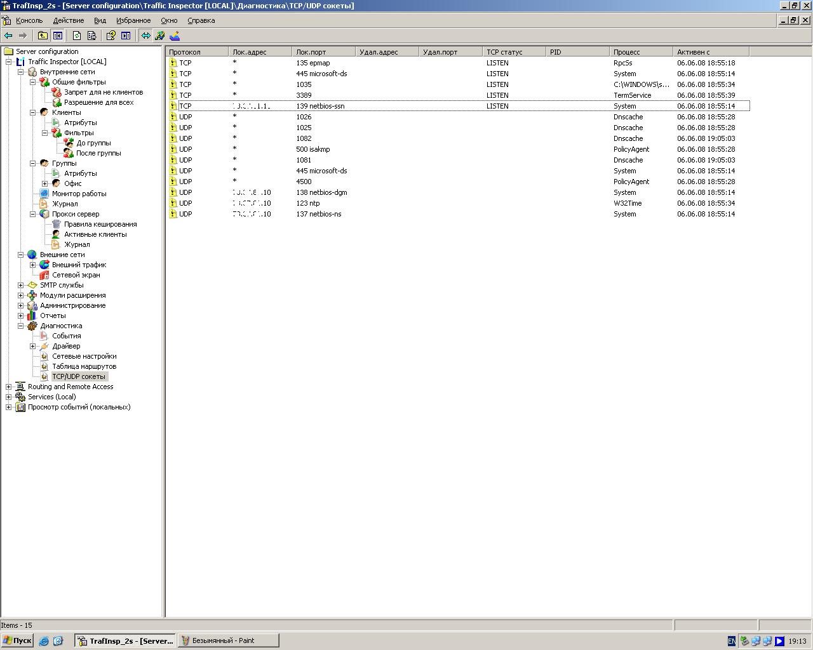The width and height of the screenshot is (813, 650).
Task: Select the row with 135 epmap
Action: tap(458, 63)
